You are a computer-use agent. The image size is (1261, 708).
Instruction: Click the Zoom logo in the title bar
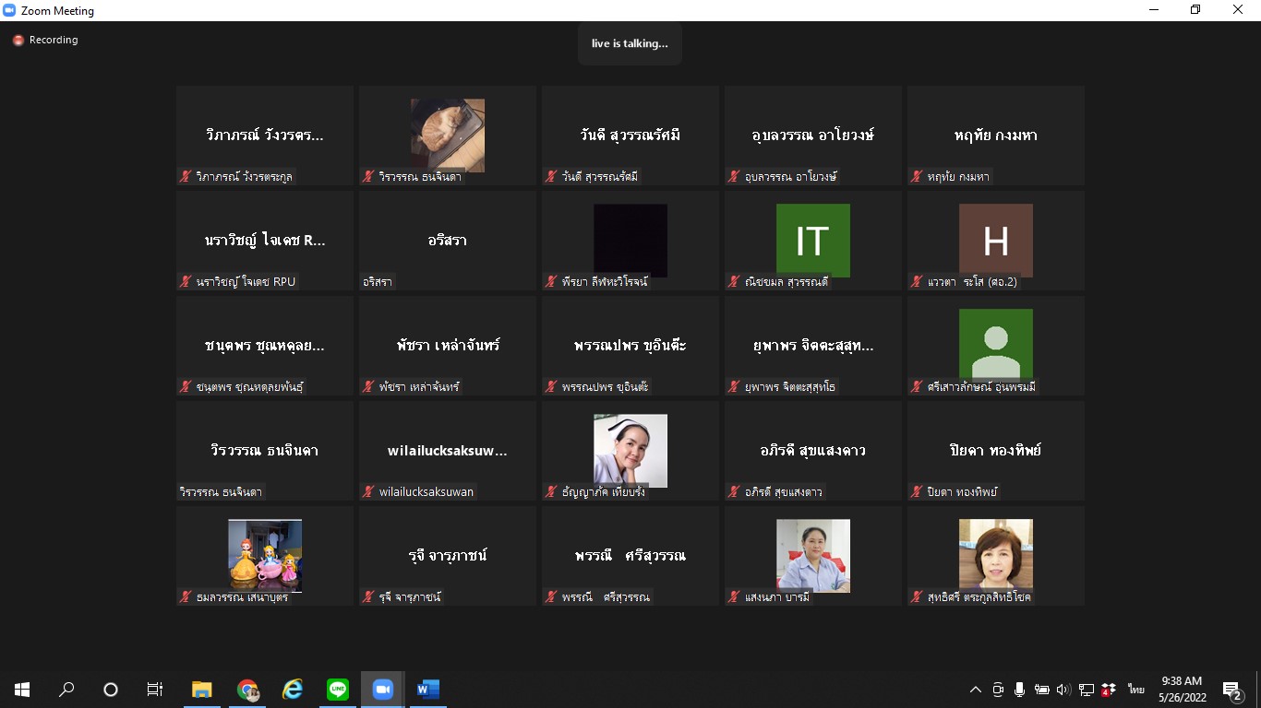click(10, 11)
